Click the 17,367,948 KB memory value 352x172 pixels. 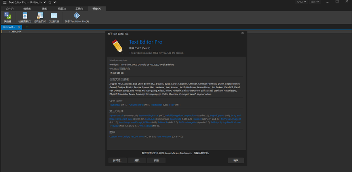116,73
